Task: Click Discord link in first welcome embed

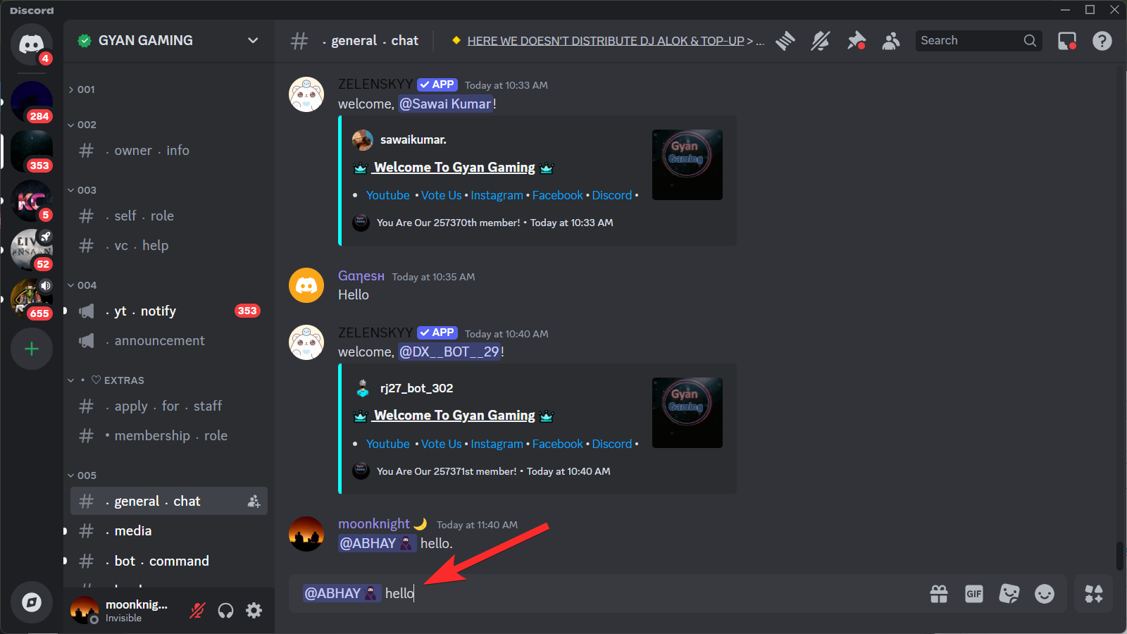Action: pyautogui.click(x=612, y=196)
